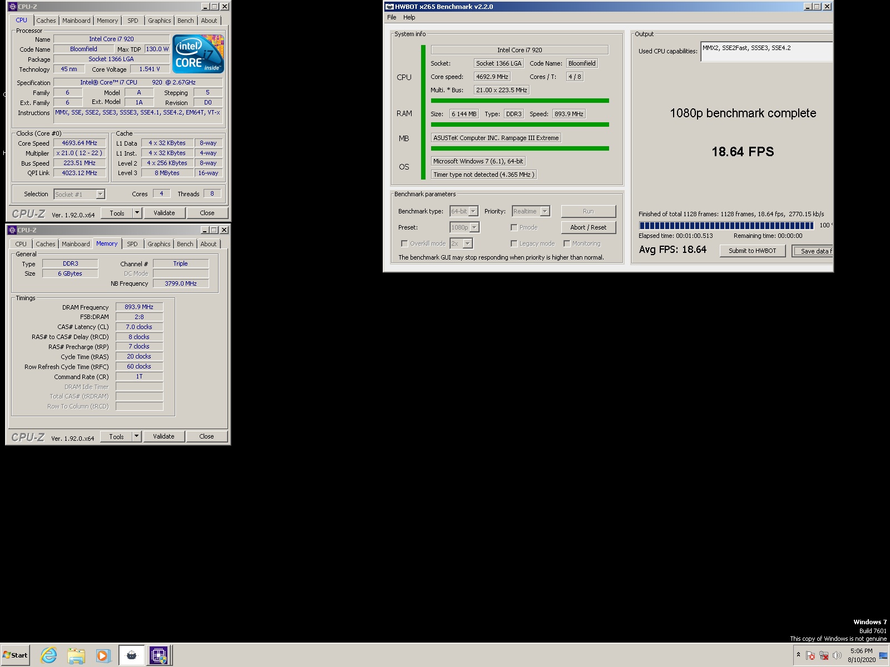Viewport: 890px width, 667px height.
Task: Click the CPU-Z title bar icon of the top window
Action: tap(12, 7)
